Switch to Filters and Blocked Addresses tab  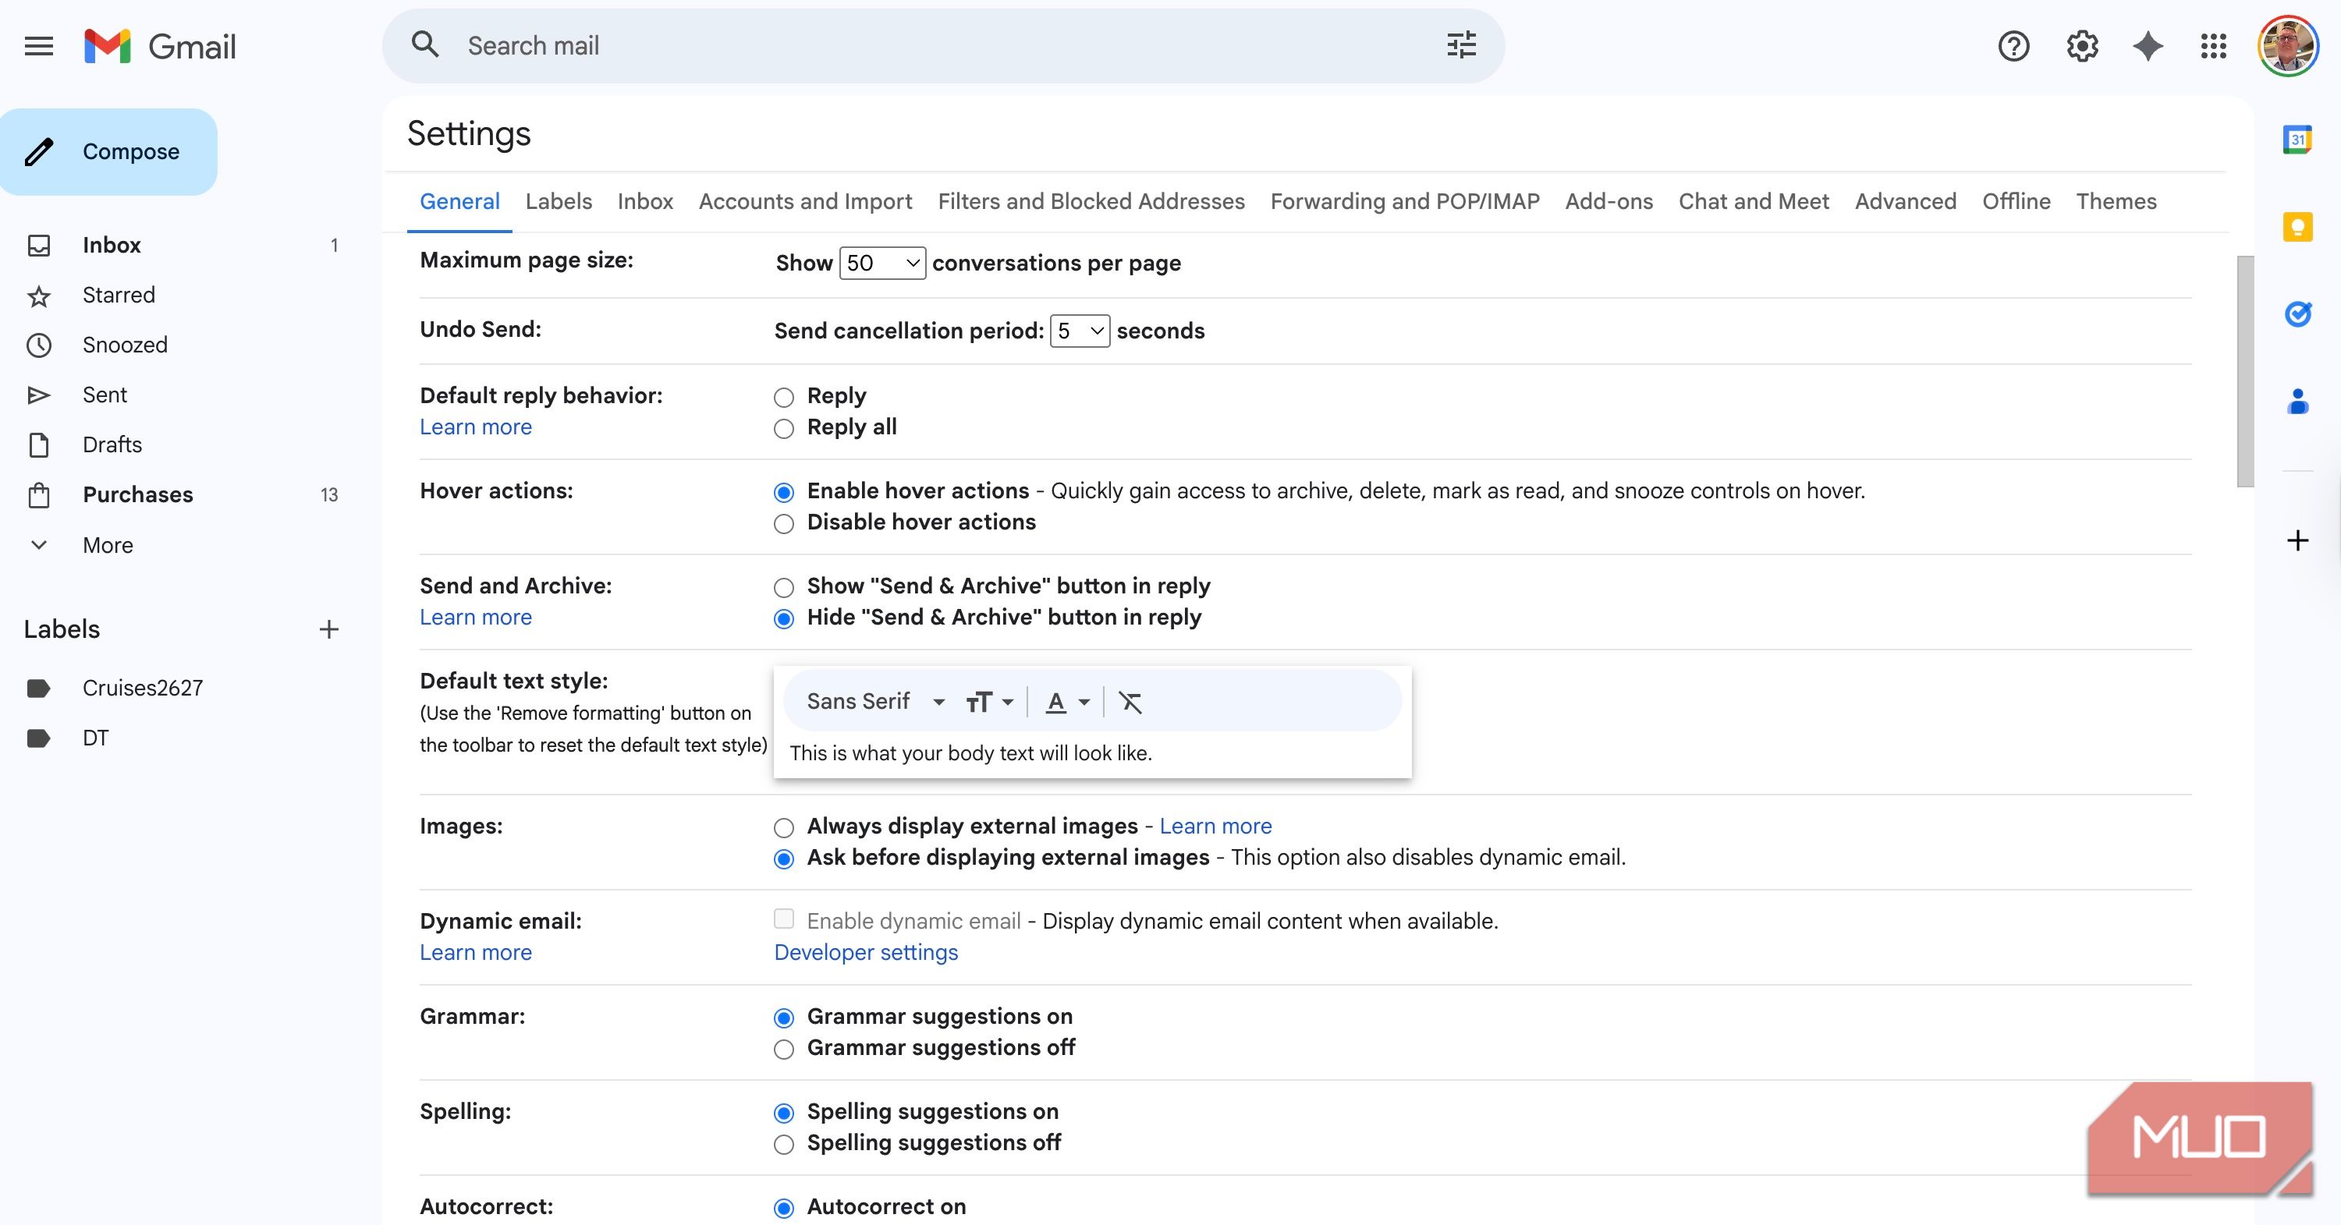click(1091, 202)
